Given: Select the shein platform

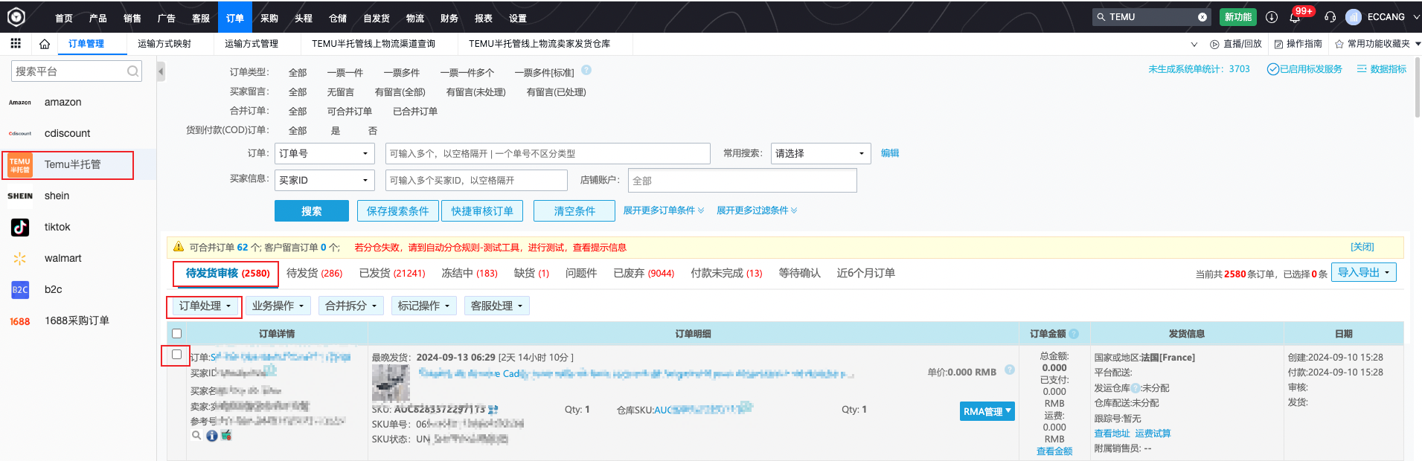Looking at the screenshot, I should point(57,196).
